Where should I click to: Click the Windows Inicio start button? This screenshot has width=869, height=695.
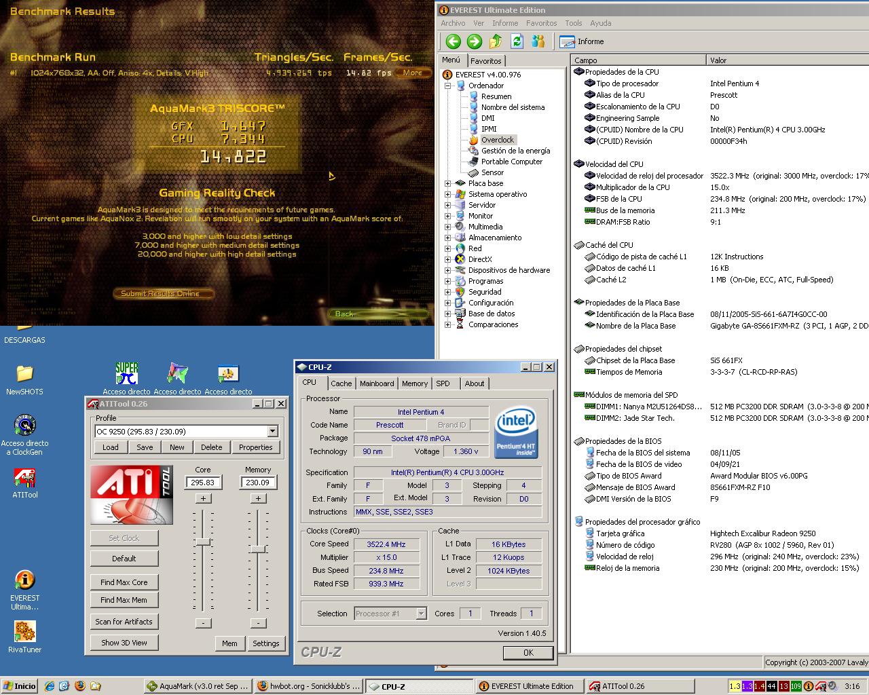(20, 686)
